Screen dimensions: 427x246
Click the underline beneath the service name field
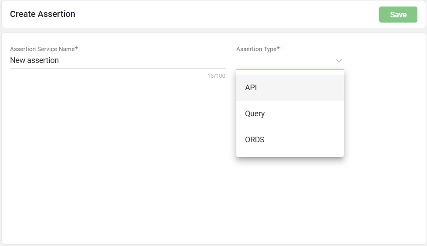[x=118, y=69]
